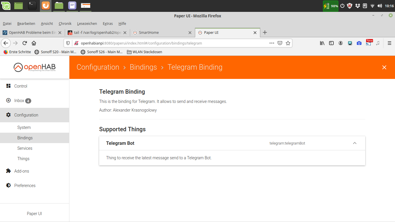Reload the current Paper UI page
Viewport: 395px width, 222px height.
coord(25,43)
